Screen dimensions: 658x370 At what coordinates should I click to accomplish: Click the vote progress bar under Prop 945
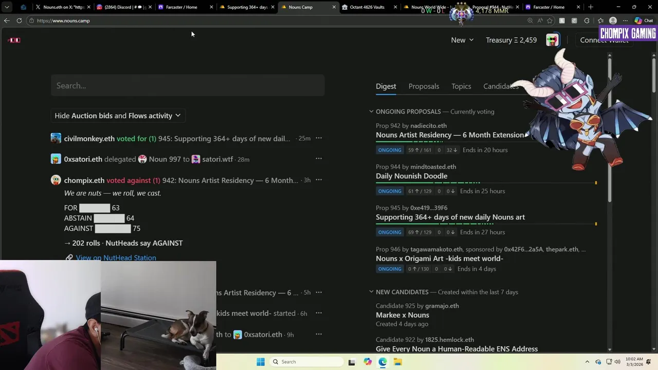point(486,224)
